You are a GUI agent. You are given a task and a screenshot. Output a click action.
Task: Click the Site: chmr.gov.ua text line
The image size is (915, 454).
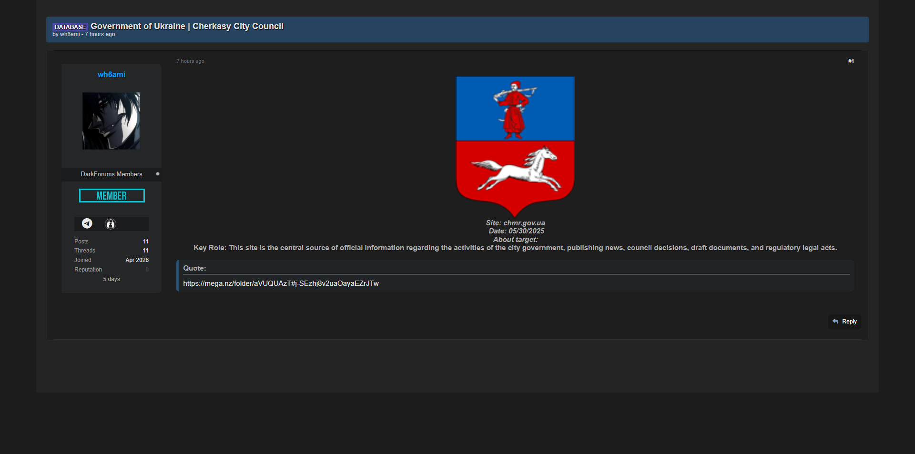[515, 223]
